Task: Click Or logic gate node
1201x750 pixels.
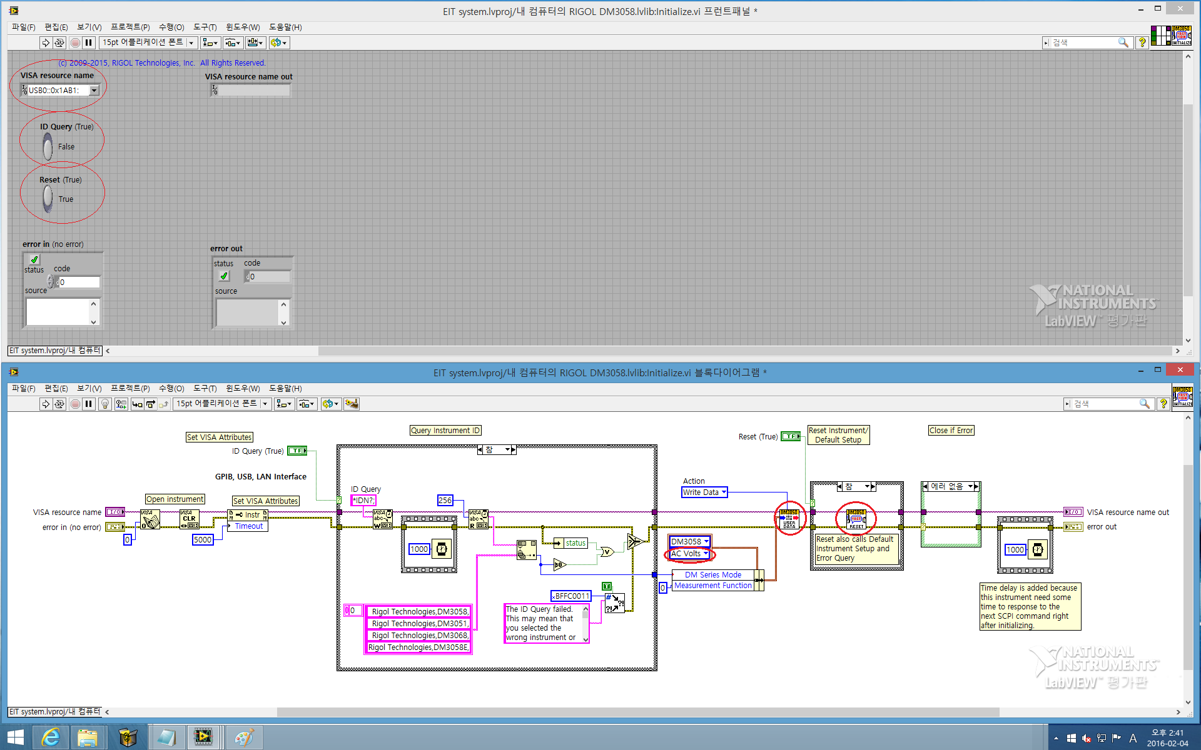Action: tap(607, 551)
